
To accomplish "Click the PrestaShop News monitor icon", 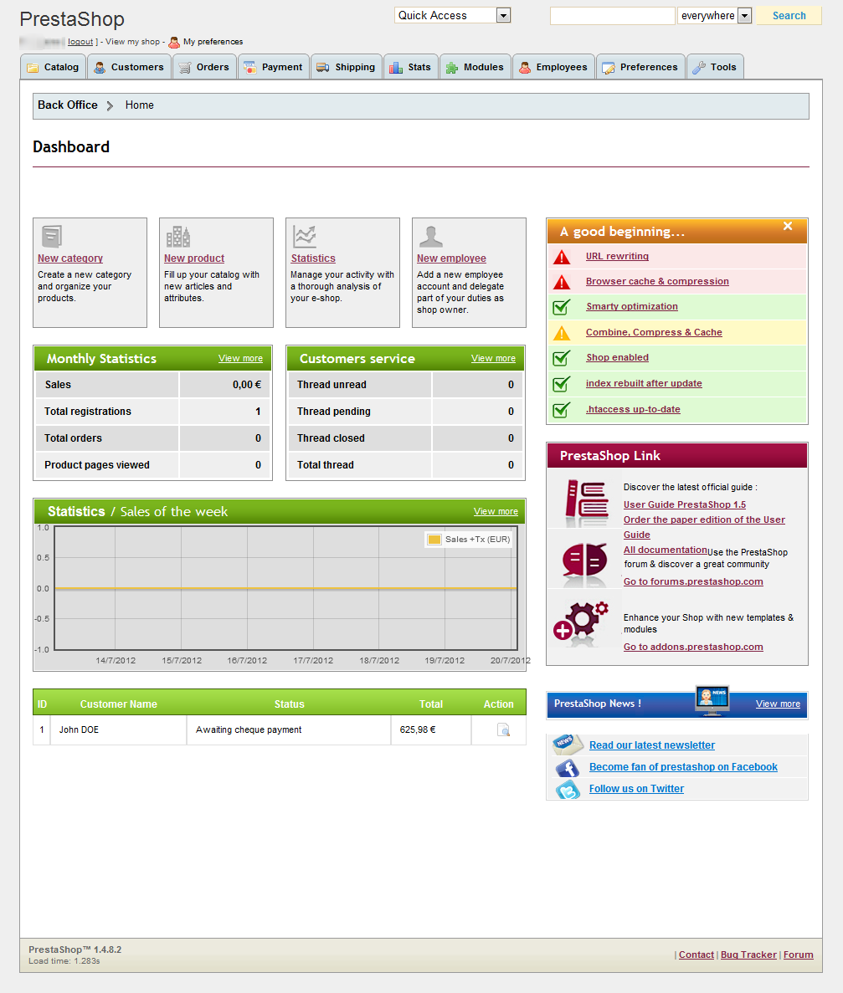I will pyautogui.click(x=712, y=700).
